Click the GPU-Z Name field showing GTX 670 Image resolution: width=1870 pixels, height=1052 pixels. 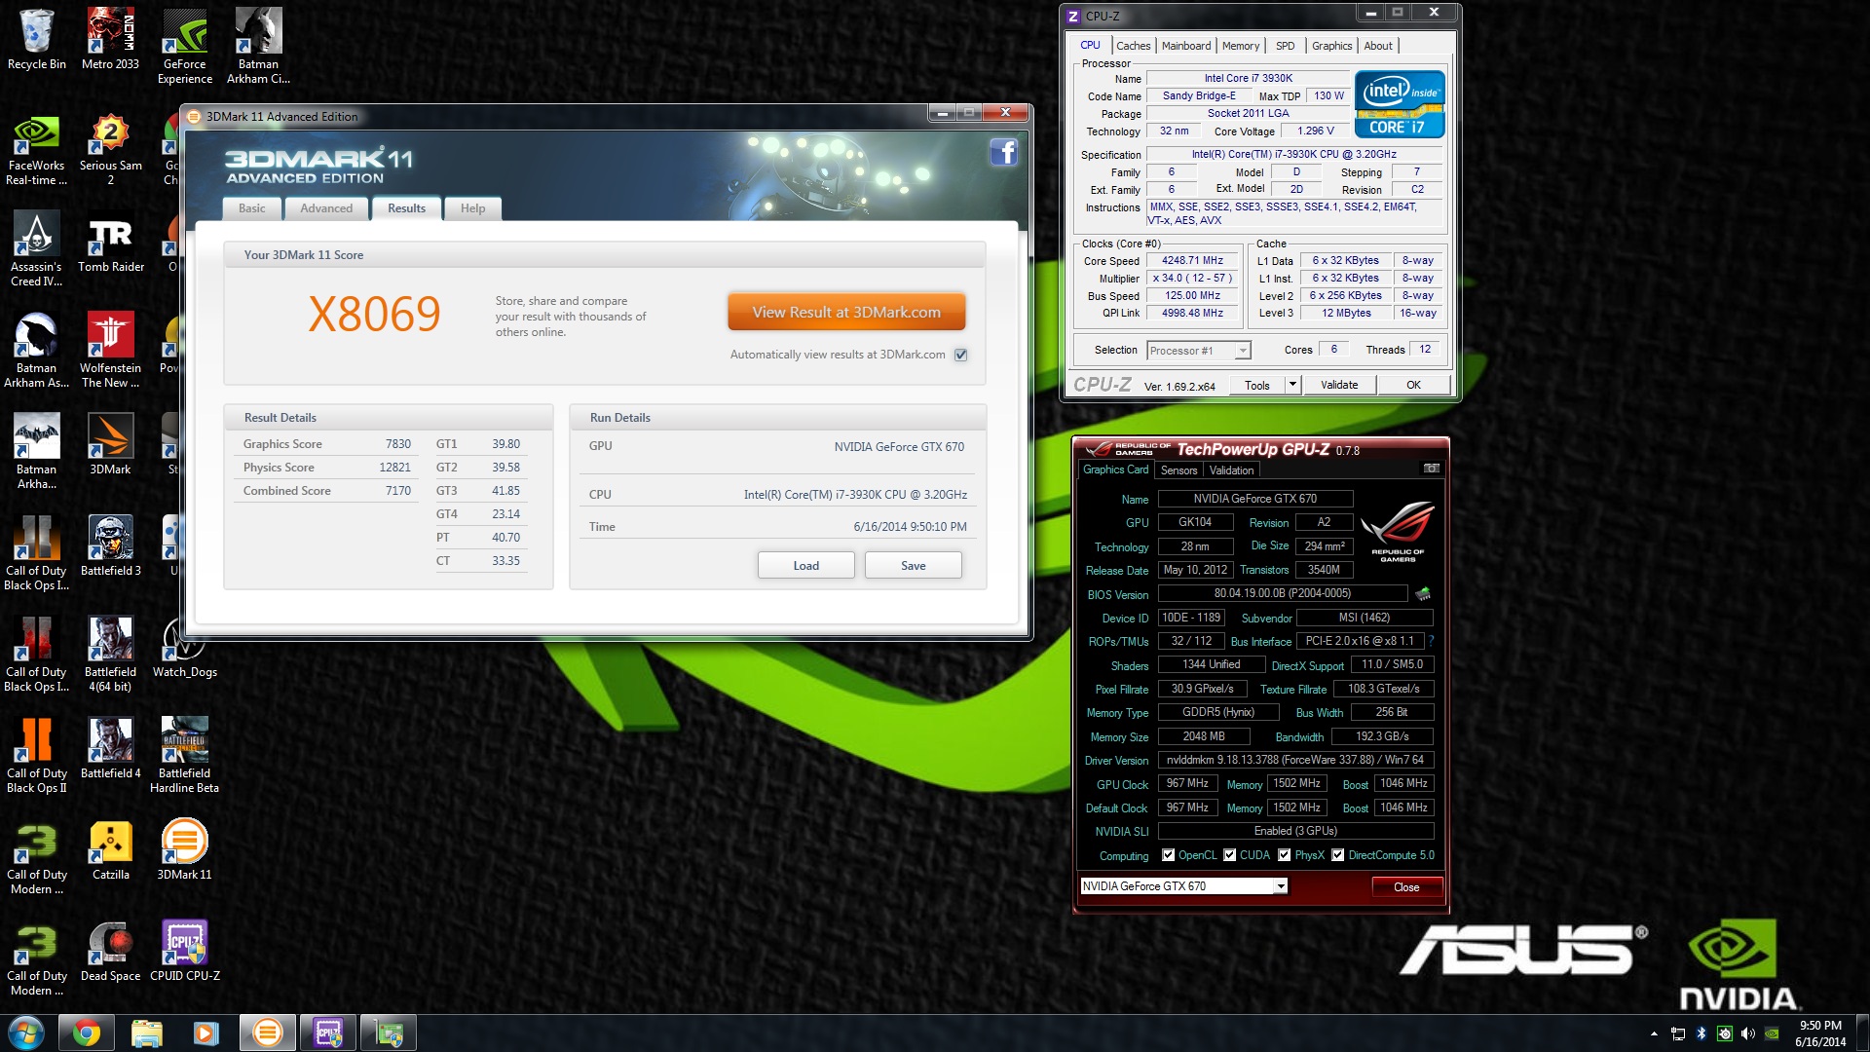pyautogui.click(x=1254, y=499)
